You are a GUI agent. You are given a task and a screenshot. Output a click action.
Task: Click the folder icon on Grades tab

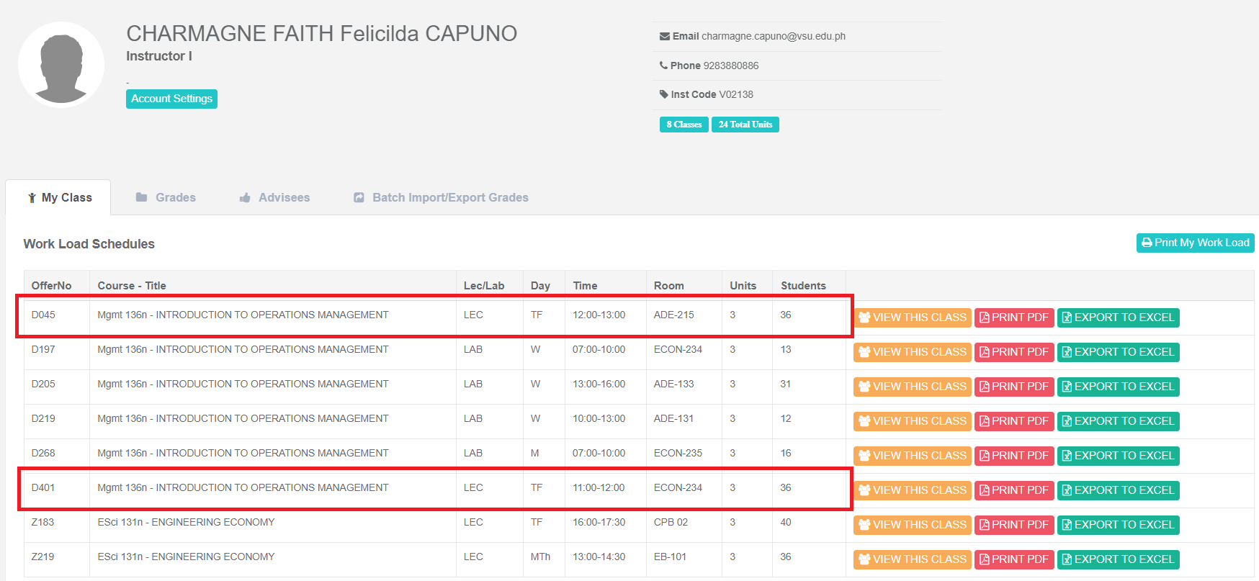141,197
